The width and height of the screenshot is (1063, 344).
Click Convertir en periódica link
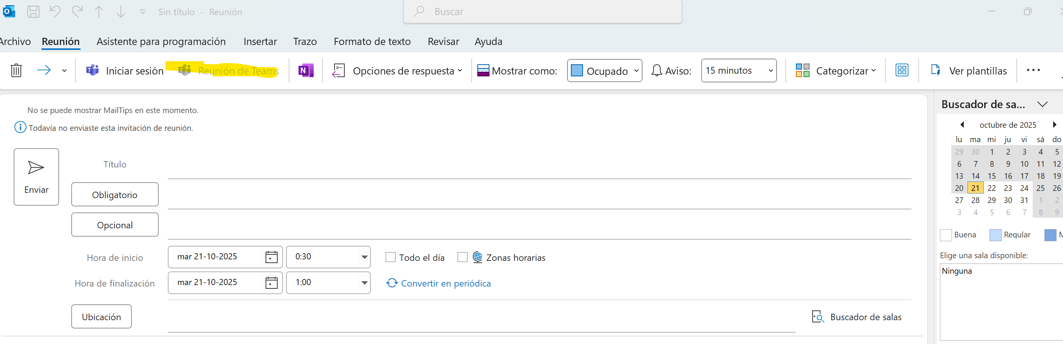tap(439, 283)
